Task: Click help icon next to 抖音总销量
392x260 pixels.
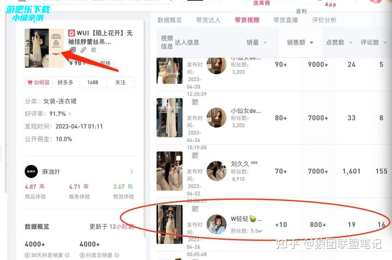Action: click(x=117, y=255)
